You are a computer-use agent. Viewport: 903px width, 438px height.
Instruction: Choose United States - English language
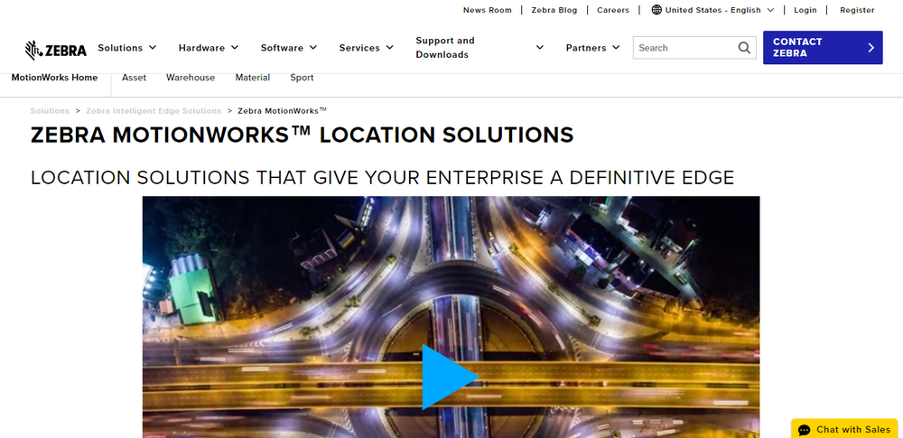tap(713, 10)
